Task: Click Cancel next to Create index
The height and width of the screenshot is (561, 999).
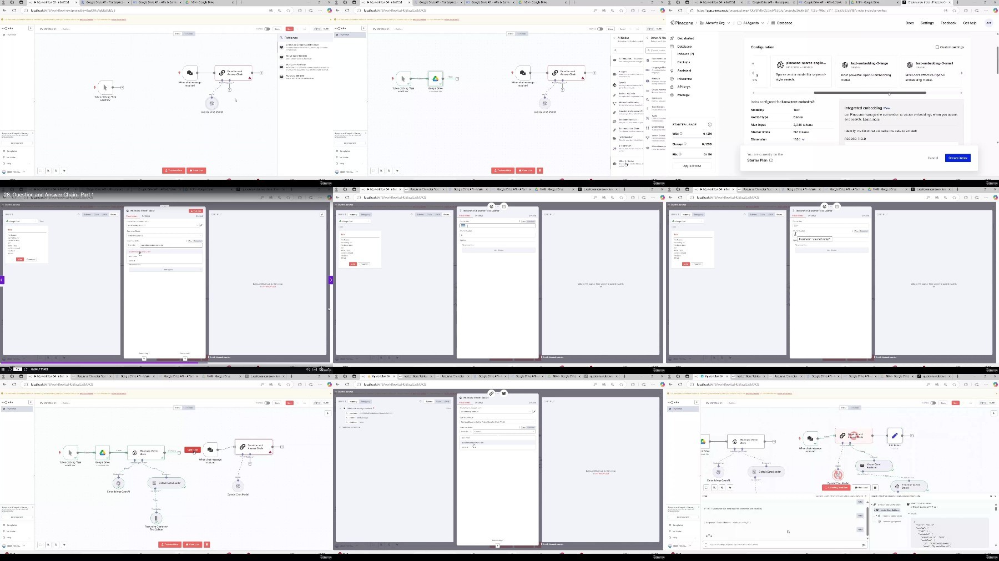Action: [933, 158]
